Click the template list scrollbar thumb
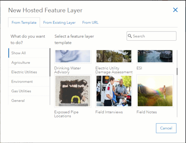This screenshot has height=143, width=186. point(177,71)
